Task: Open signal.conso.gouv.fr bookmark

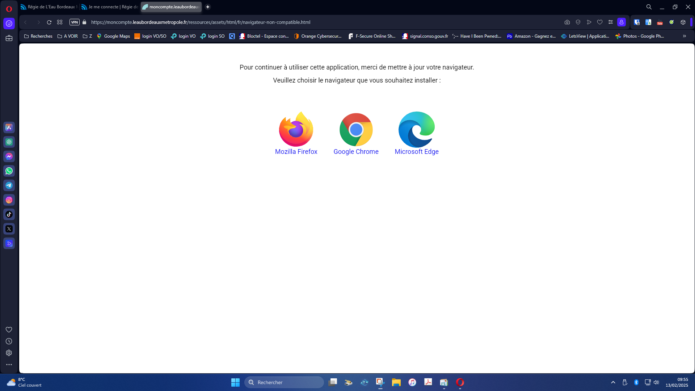Action: tap(425, 36)
